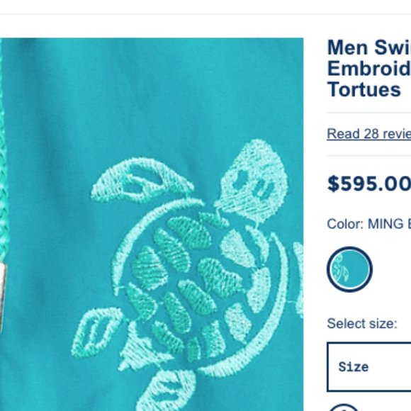Click the Men Swi heading line

(369, 47)
